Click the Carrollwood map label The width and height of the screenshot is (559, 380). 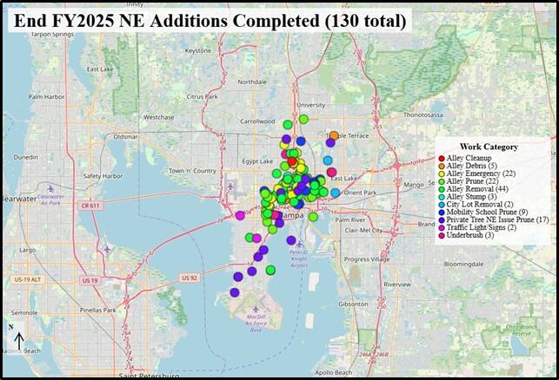tap(257, 121)
